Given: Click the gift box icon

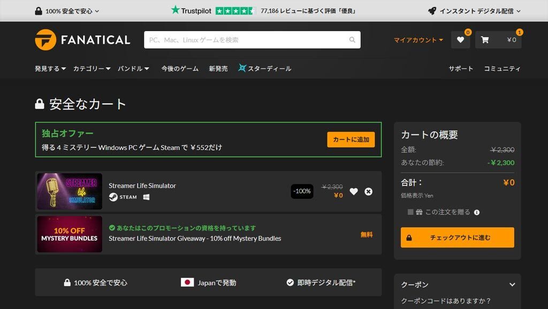Looking at the screenshot, I should [x=419, y=212].
